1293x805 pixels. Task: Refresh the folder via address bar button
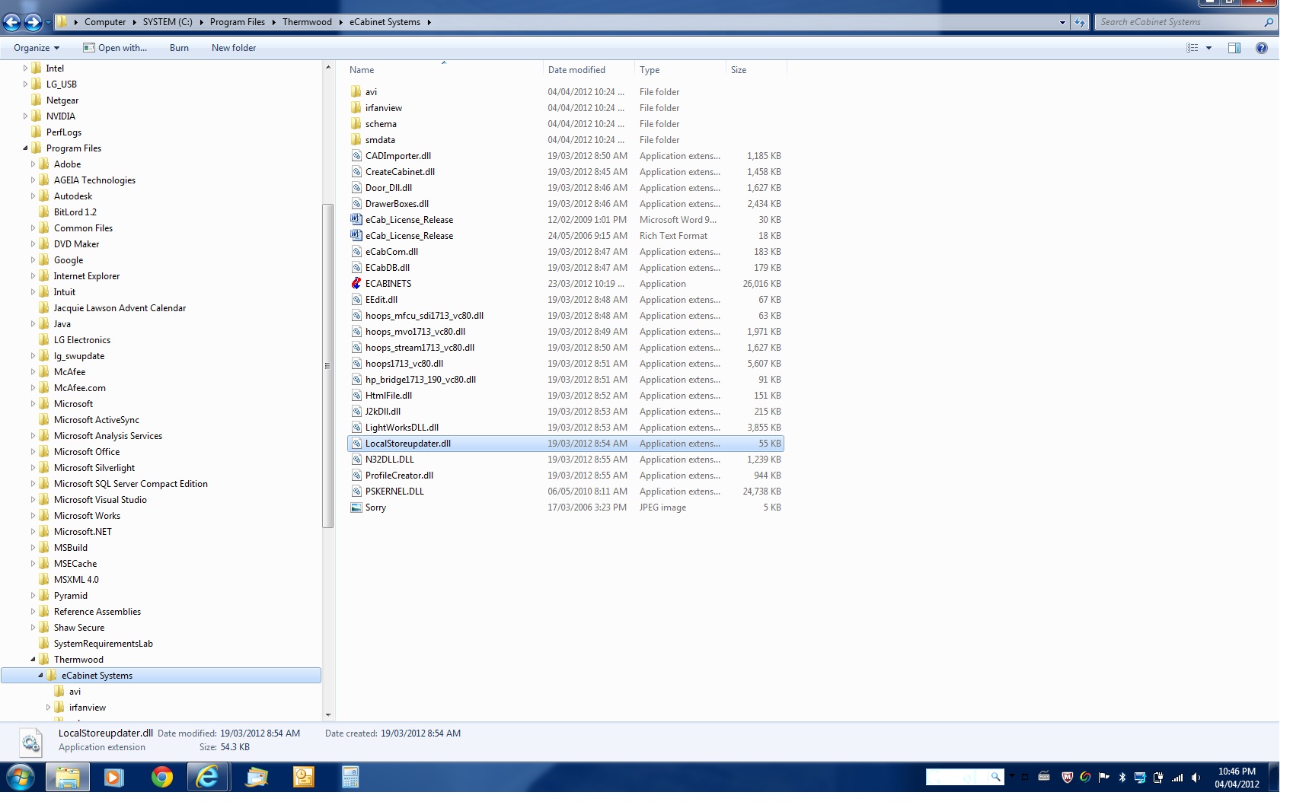coord(1080,23)
